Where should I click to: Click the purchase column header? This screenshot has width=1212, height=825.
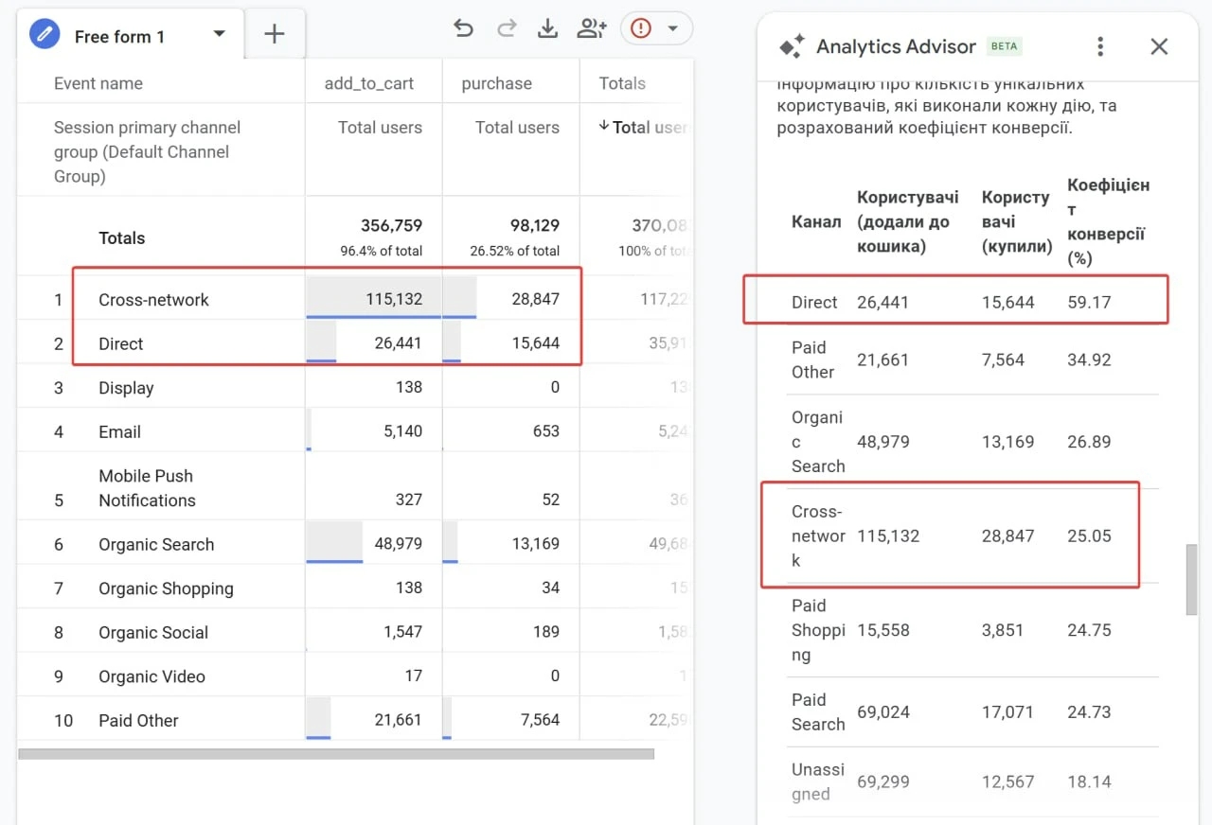[496, 83]
